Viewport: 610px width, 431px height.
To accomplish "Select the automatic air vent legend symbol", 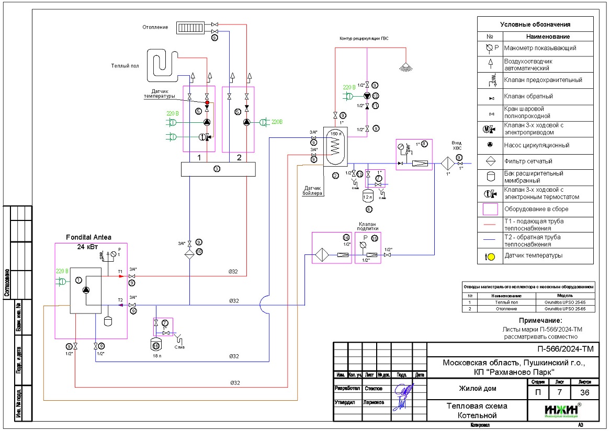I will pyautogui.click(x=490, y=64).
